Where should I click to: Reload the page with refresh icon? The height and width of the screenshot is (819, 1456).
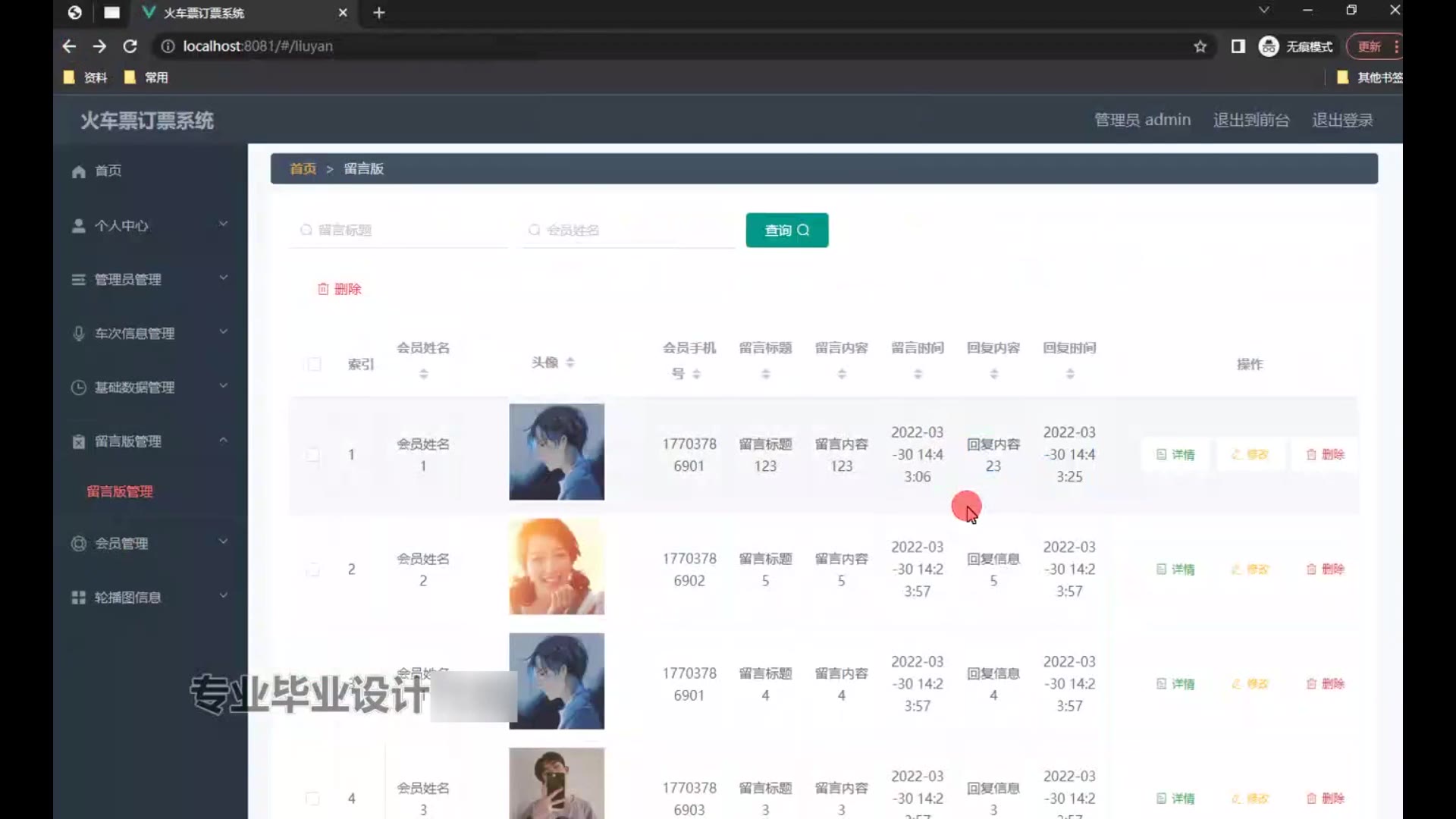[130, 46]
